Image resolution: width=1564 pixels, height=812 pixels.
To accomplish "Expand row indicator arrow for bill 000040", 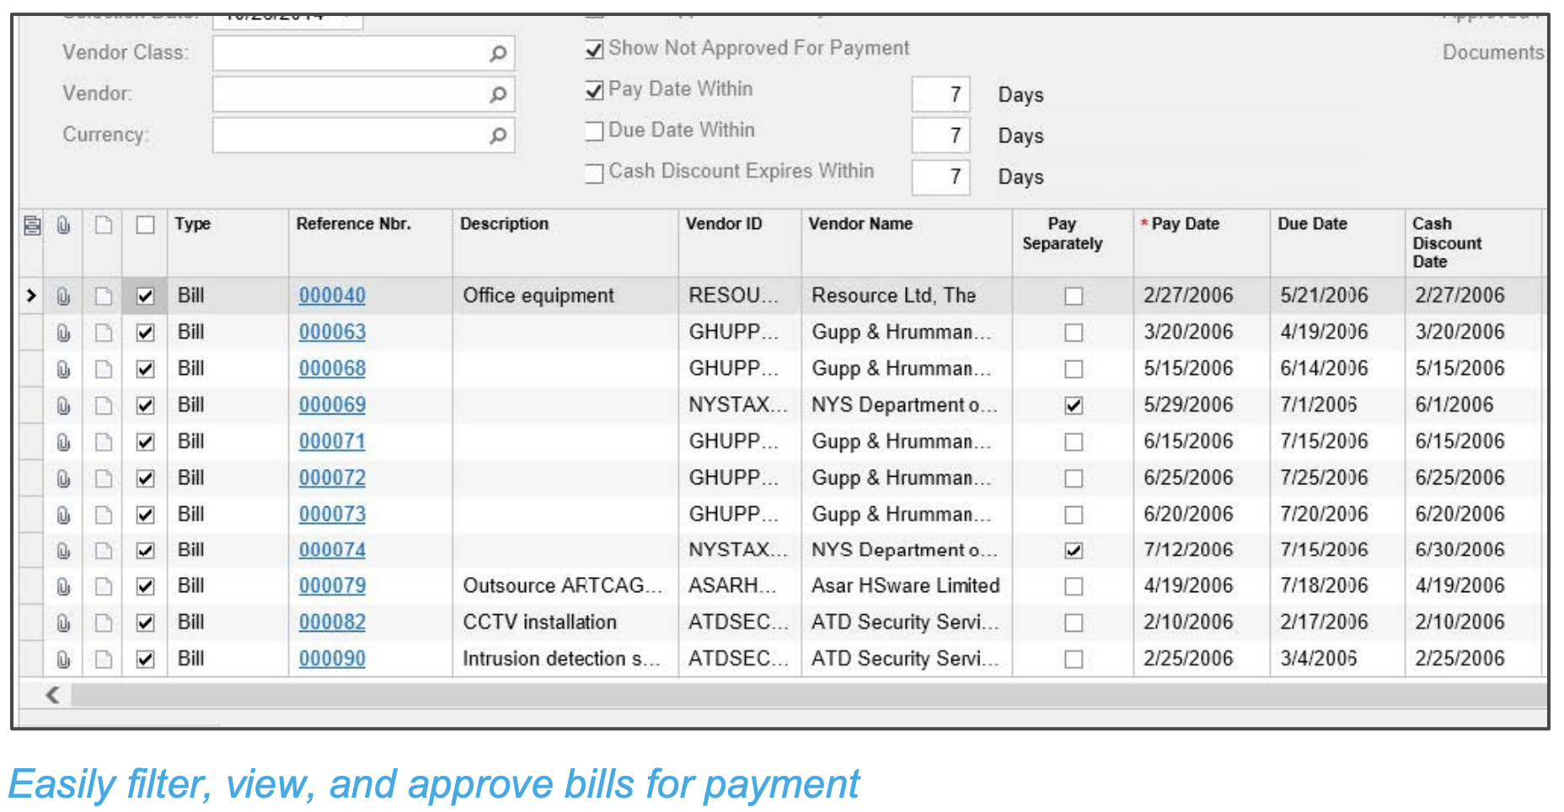I will (31, 296).
